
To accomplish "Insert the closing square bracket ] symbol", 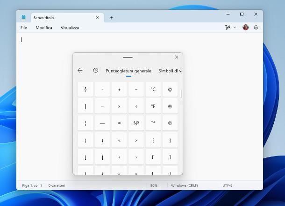I will point(102,157).
